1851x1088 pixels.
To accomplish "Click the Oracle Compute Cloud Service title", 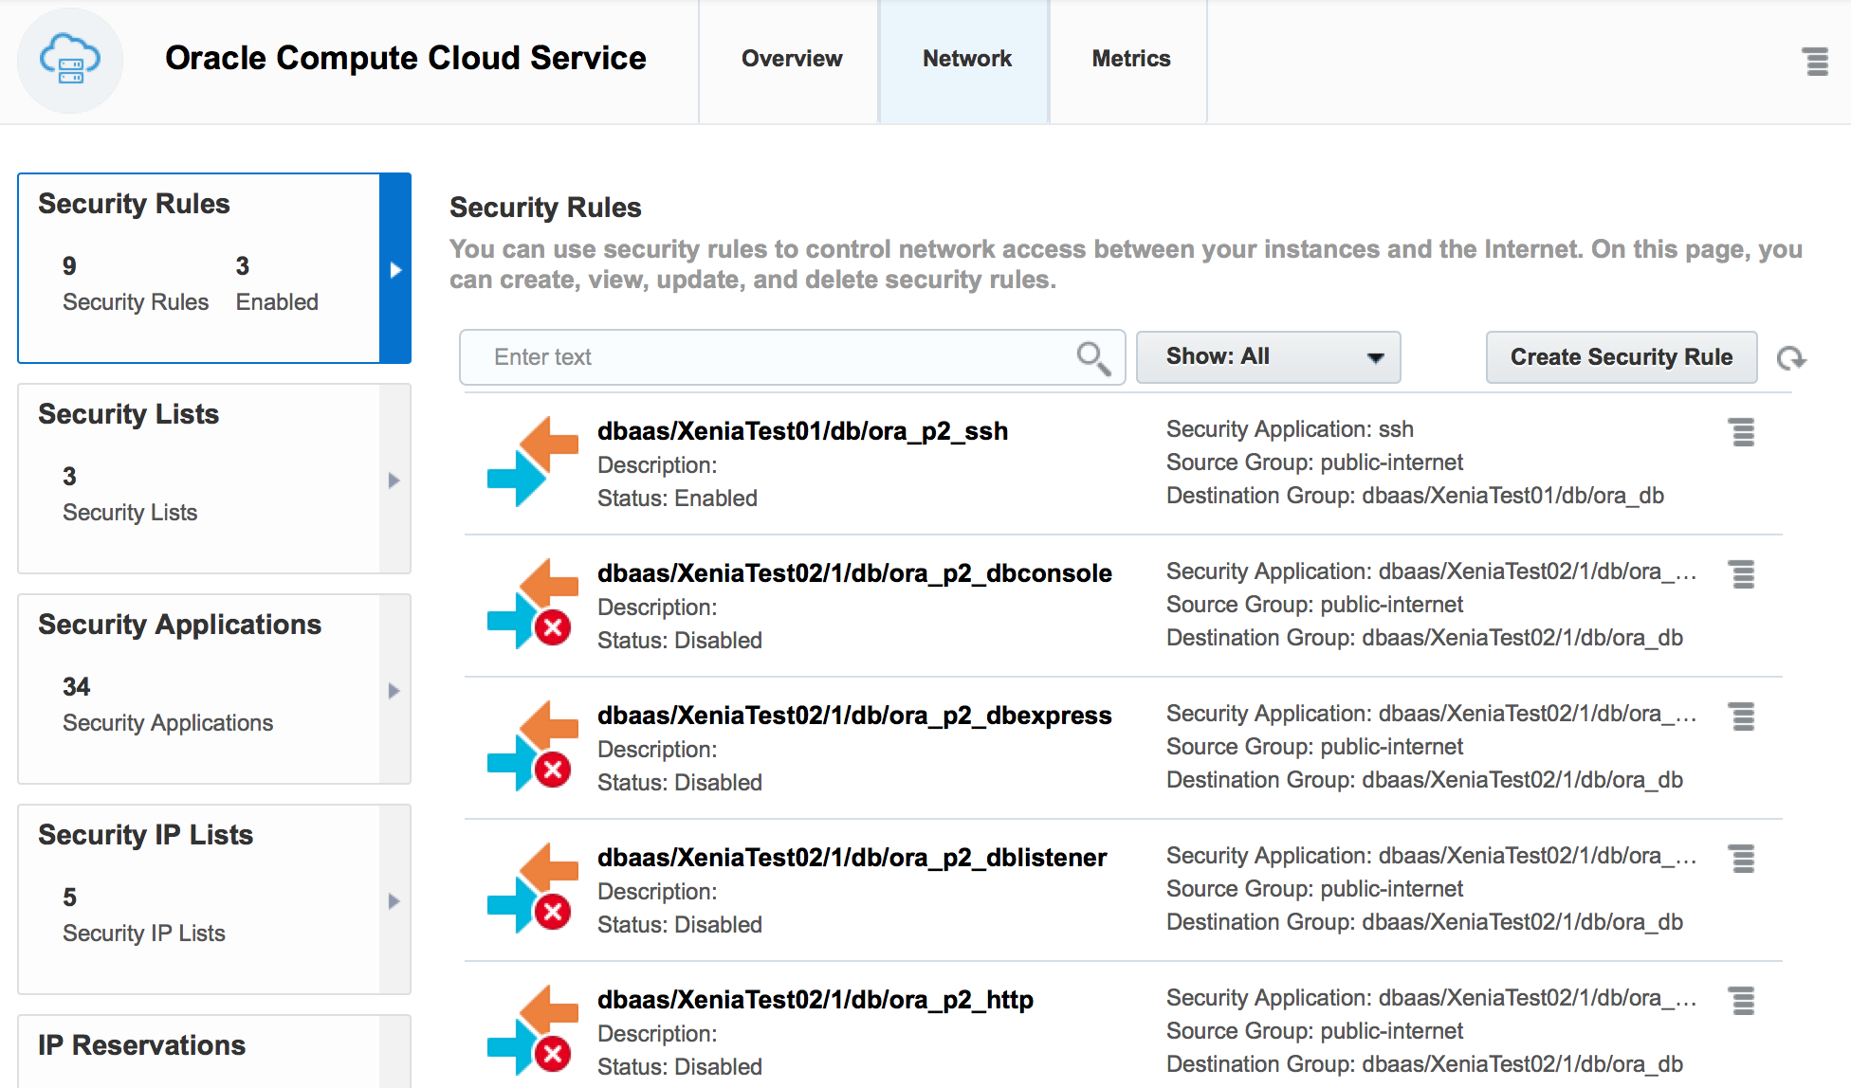I will [405, 58].
